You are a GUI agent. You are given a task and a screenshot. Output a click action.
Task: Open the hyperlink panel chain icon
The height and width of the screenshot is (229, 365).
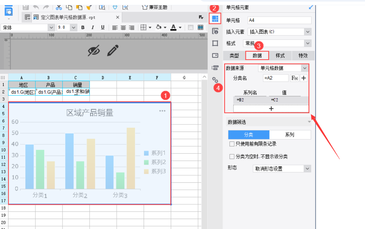coord(215,80)
